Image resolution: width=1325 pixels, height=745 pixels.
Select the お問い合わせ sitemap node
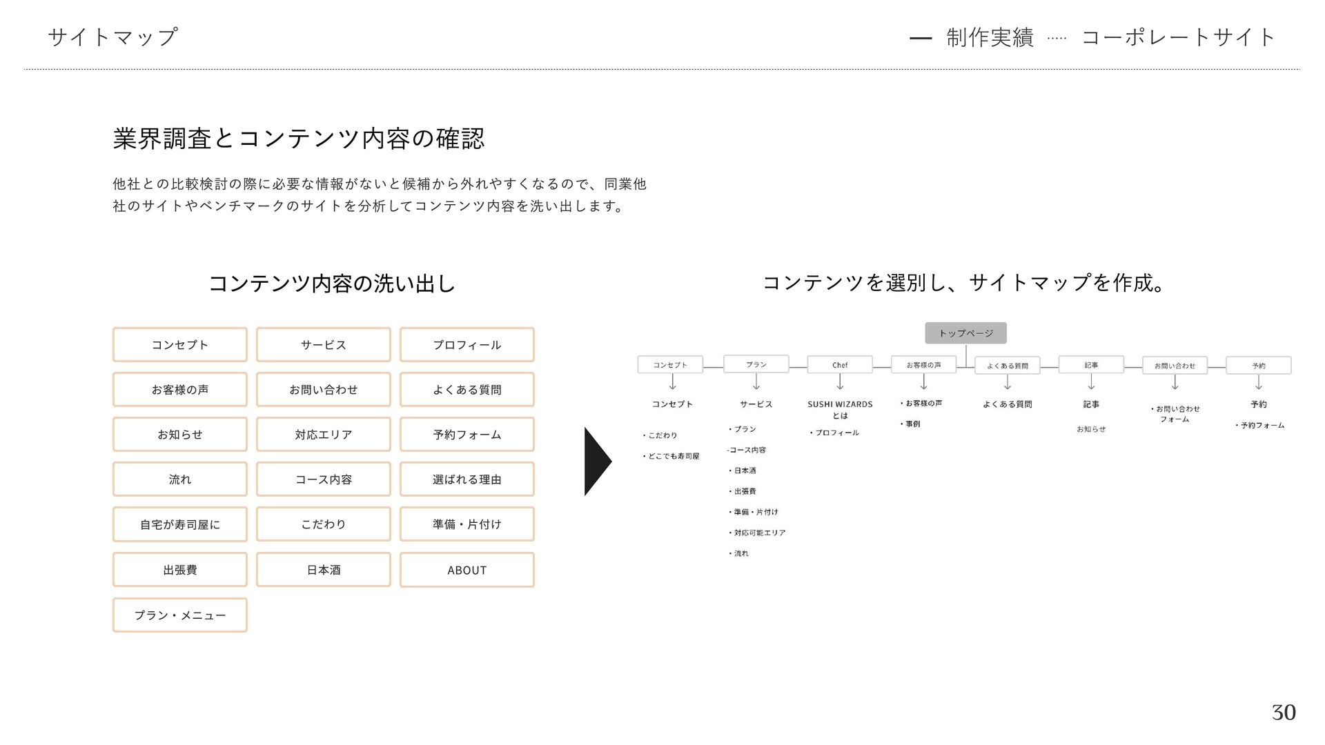coord(1175,366)
